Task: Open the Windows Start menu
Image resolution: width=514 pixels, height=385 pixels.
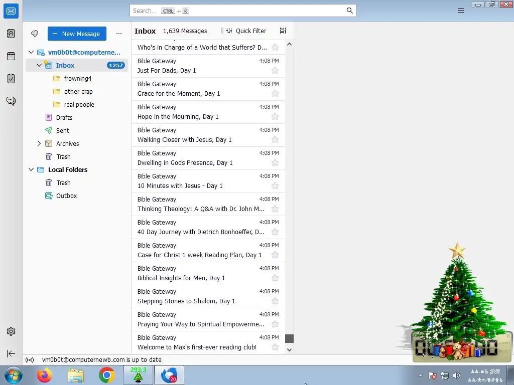Action: [x=13, y=375]
